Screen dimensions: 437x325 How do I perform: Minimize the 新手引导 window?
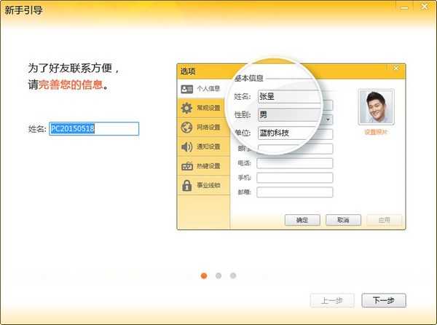tap(404, 7)
